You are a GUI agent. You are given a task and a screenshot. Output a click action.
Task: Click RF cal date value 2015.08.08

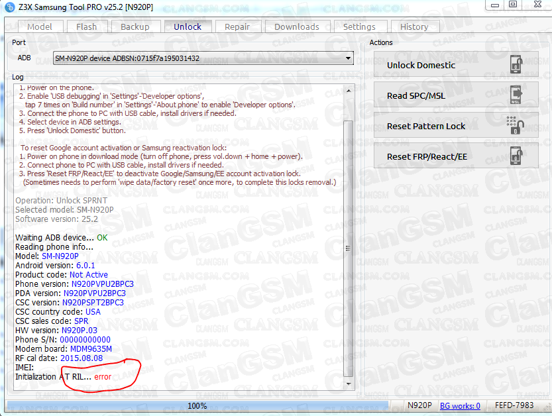[82, 358]
